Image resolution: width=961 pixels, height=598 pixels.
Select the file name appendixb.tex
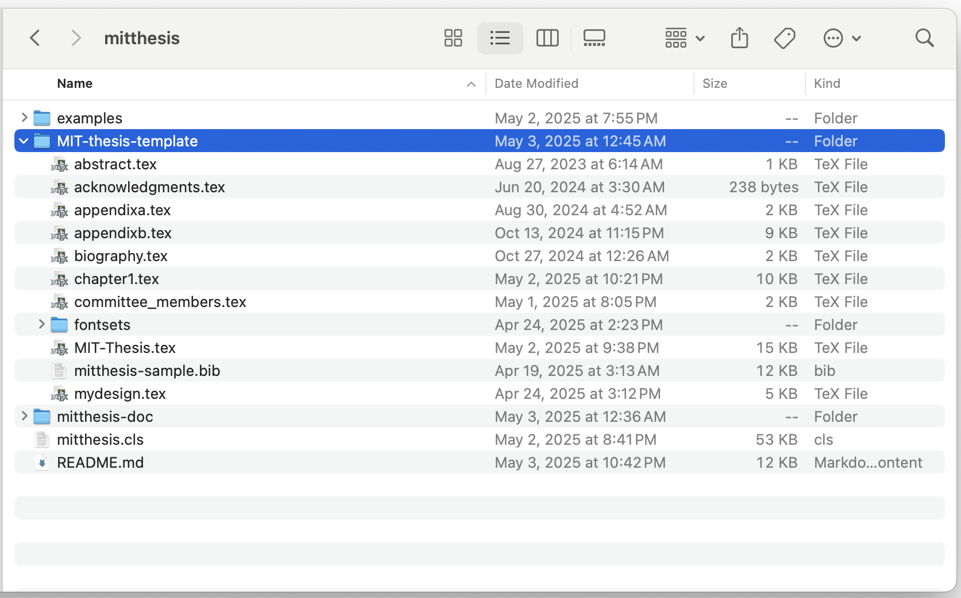point(123,233)
